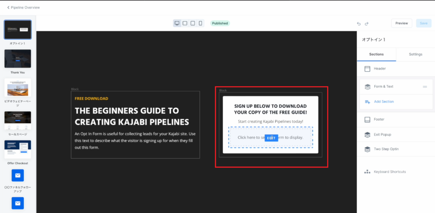The height and width of the screenshot is (213, 435).
Task: Click the Offer Checkout label in sidebar
Action: click(x=18, y=163)
